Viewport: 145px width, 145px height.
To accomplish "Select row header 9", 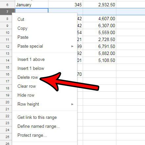I will pyautogui.click(x=6, y=25).
